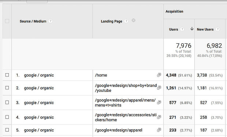Check the row 1 /home checkbox
Viewport: 227px width, 137px height.
[7, 75]
